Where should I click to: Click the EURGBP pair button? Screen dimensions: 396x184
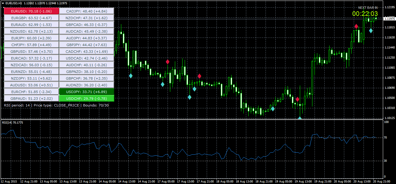[31, 18]
